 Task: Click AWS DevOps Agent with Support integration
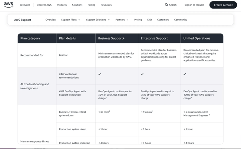pos(72,93)
